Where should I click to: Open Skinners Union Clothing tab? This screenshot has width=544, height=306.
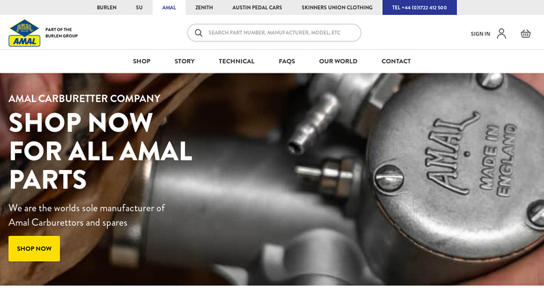337,7
